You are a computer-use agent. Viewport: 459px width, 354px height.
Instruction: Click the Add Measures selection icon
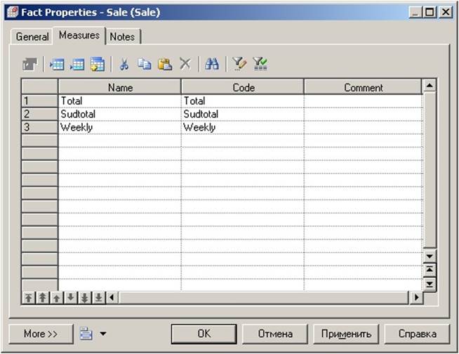point(98,64)
